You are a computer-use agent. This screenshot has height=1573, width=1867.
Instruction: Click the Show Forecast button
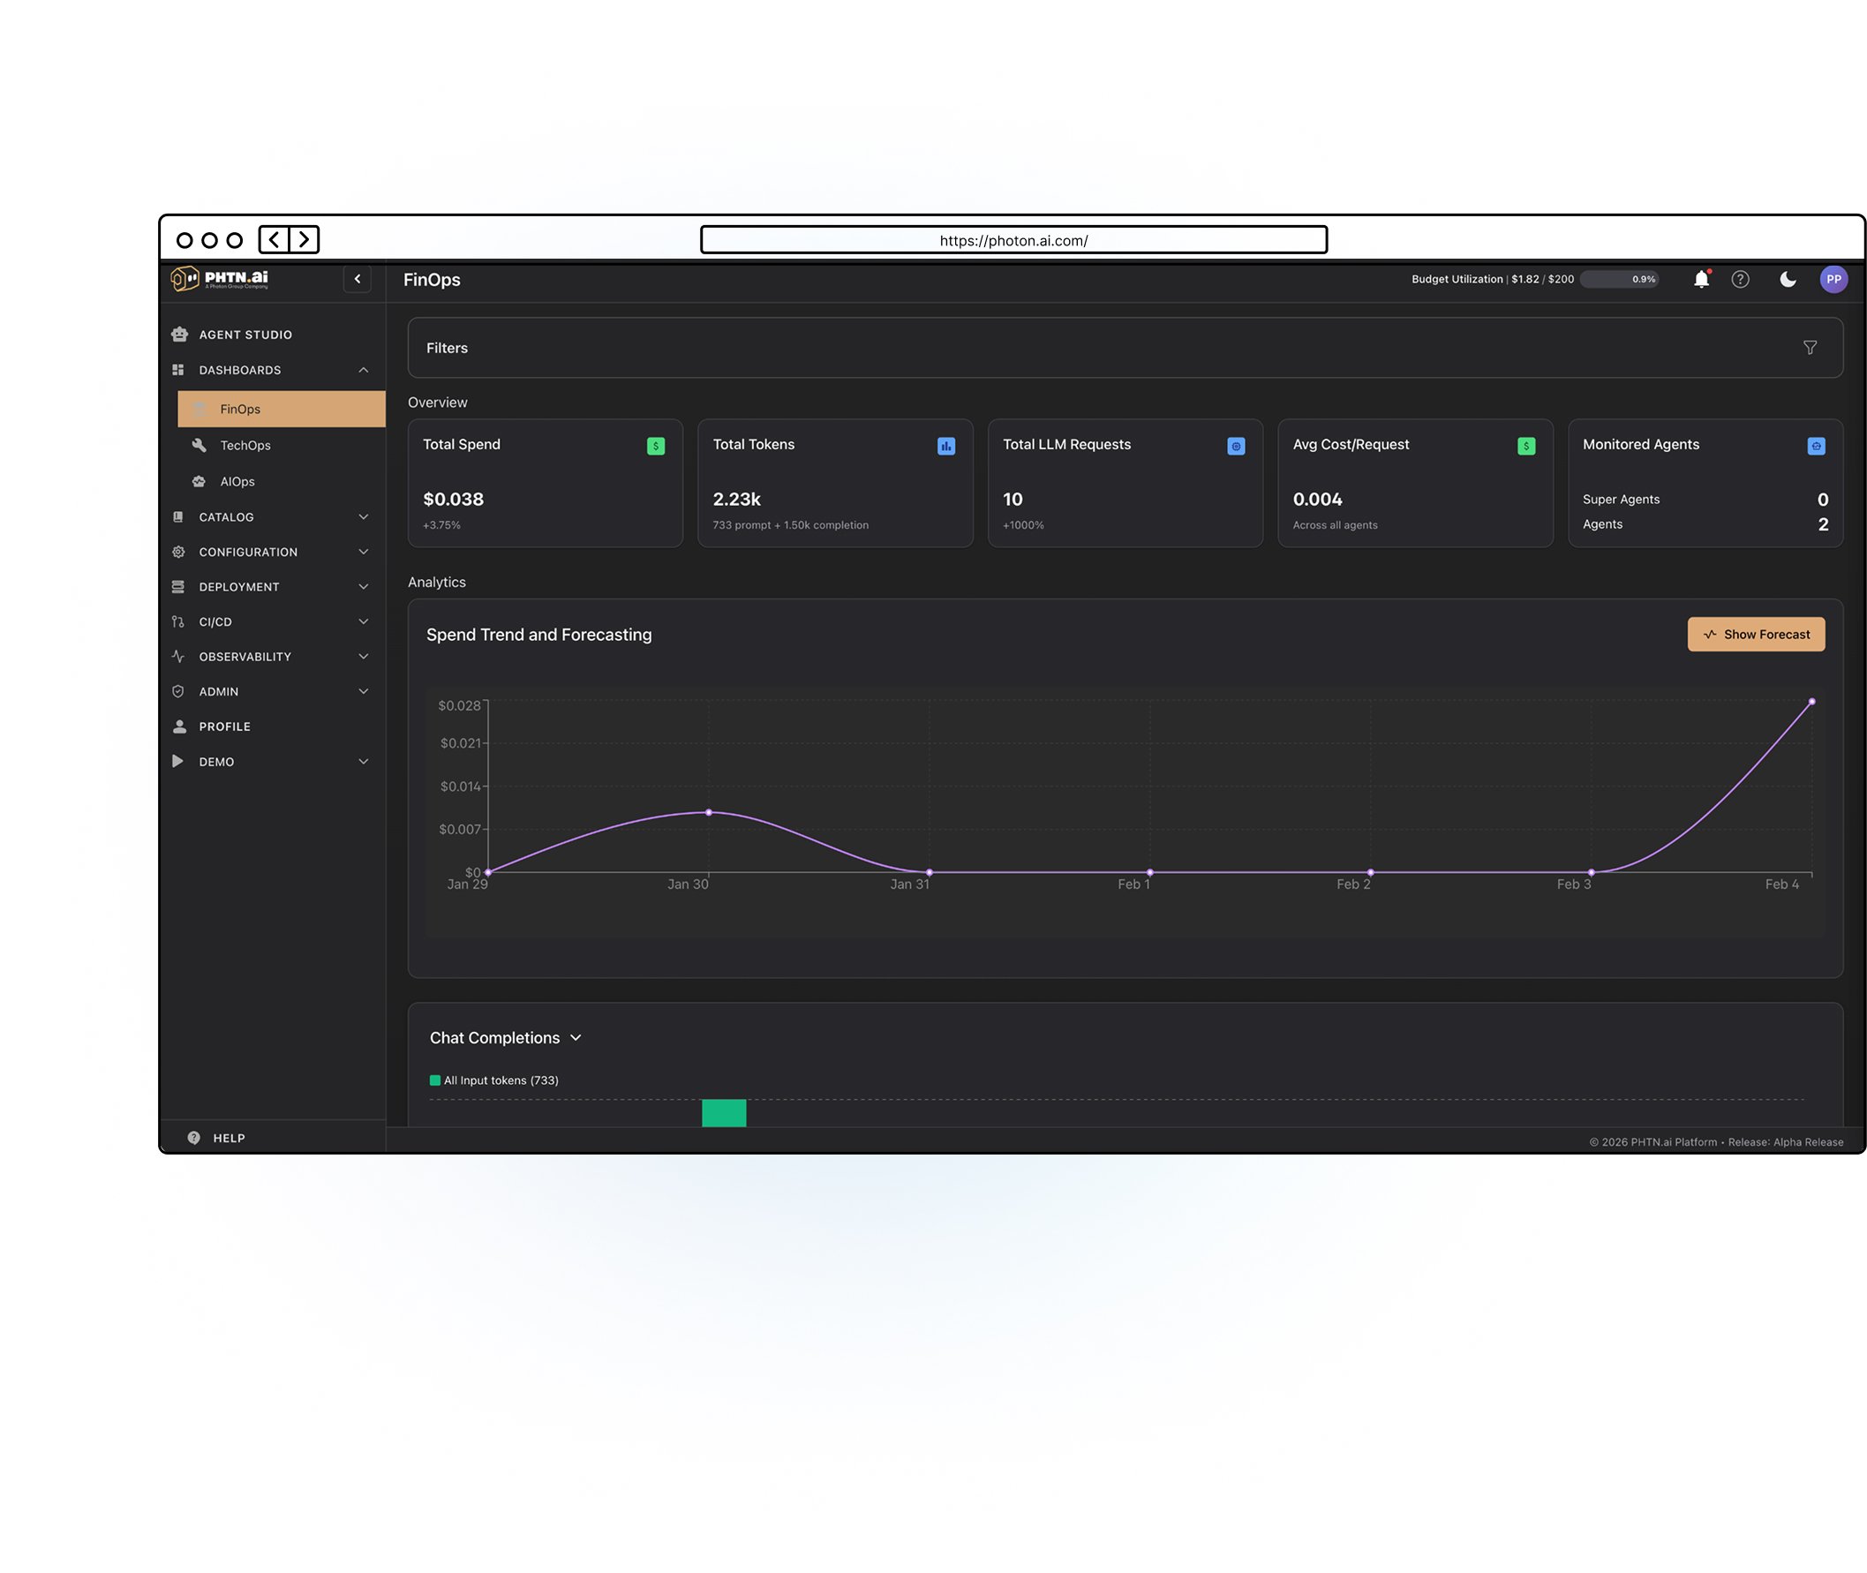tap(1755, 634)
